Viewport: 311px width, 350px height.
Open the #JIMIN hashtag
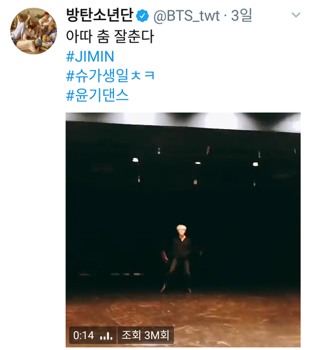(x=90, y=56)
